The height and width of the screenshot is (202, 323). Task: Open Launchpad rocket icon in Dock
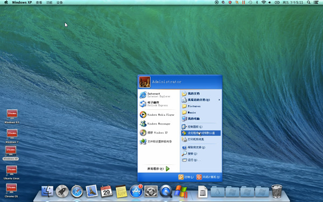tap(62, 191)
